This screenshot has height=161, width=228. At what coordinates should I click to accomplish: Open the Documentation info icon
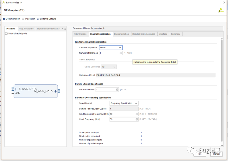(x=4, y=19)
